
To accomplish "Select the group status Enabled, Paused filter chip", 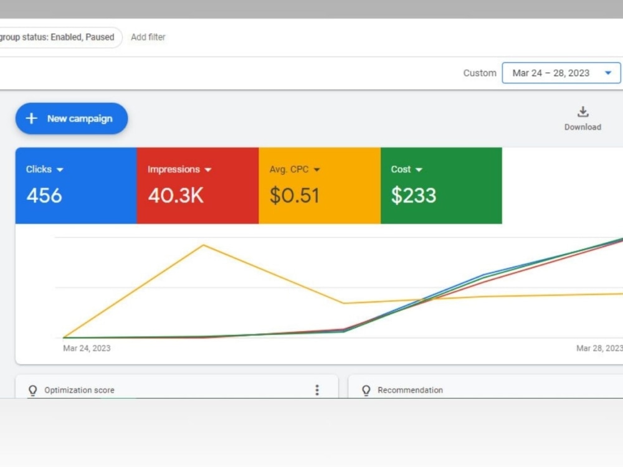I will [61, 37].
